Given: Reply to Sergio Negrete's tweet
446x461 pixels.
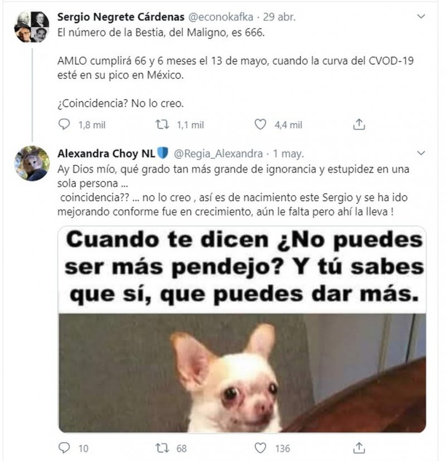Looking at the screenshot, I should [x=64, y=124].
